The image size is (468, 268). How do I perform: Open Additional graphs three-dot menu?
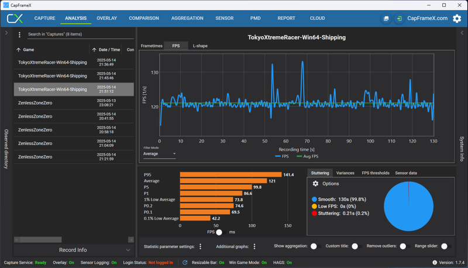click(x=254, y=246)
